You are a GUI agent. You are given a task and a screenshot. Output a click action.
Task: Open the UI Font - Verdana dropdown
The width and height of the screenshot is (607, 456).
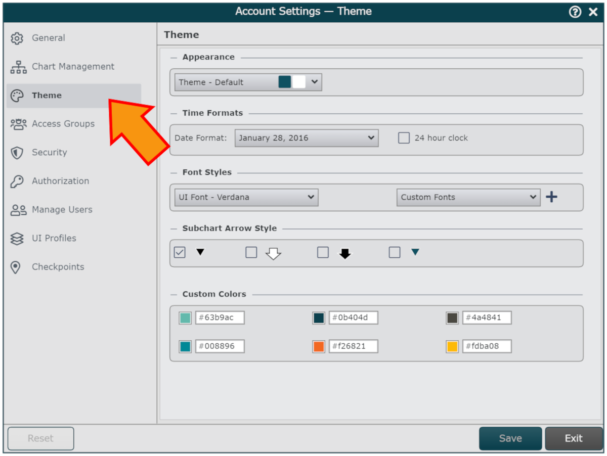pos(246,197)
